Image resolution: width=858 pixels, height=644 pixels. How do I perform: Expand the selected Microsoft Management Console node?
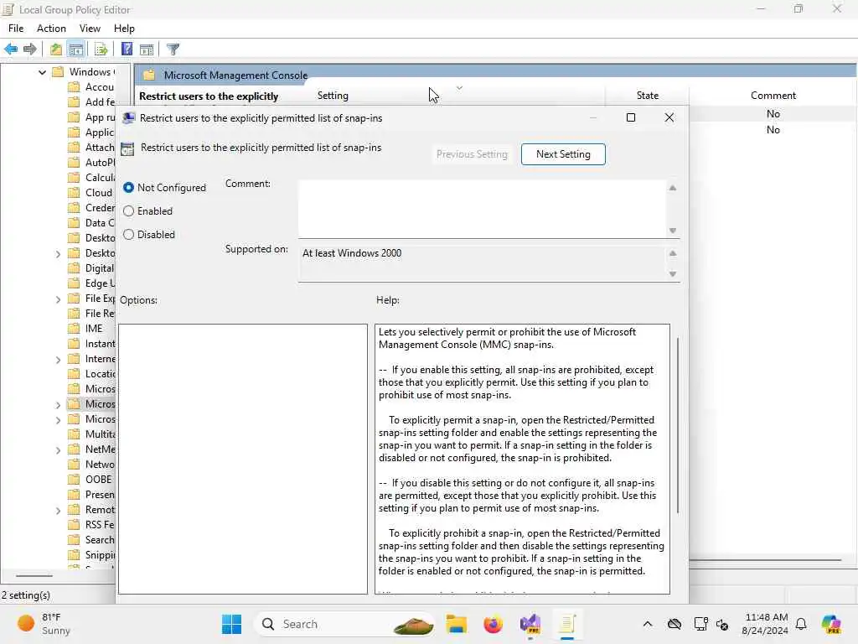[58, 405]
